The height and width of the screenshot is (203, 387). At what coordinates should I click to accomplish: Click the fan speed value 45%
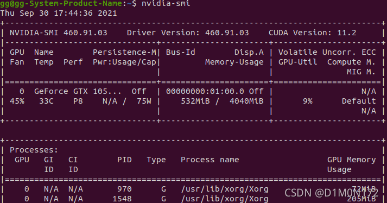tap(17, 101)
